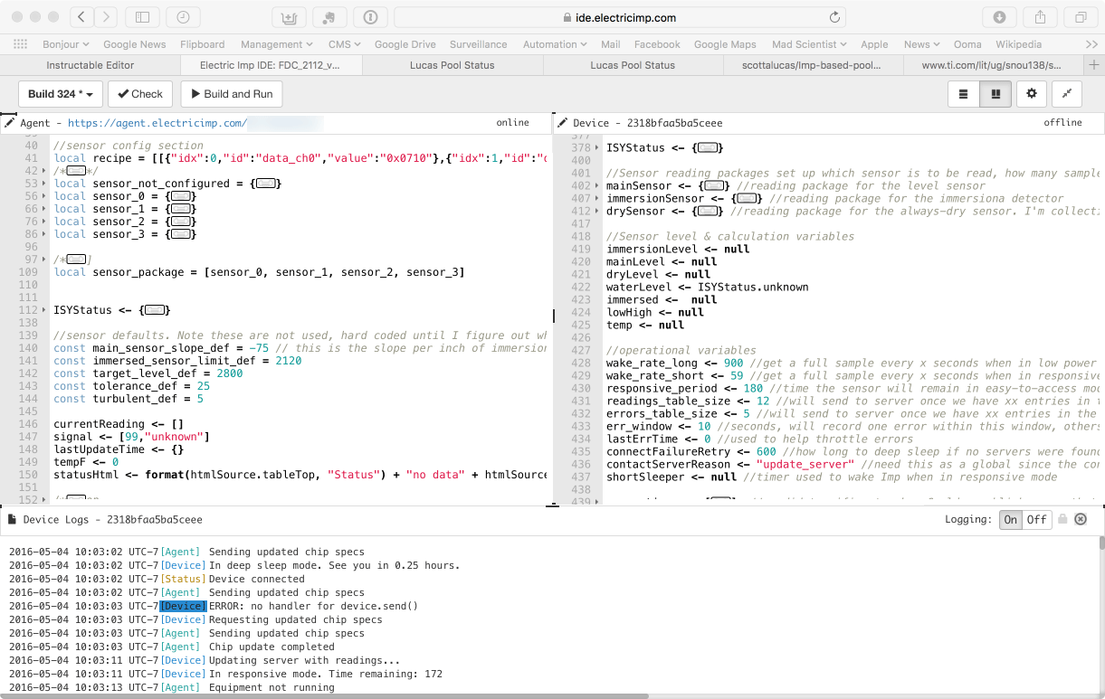The height and width of the screenshot is (699, 1105).
Task: Go back with Safari's back arrow
Action: point(81,17)
